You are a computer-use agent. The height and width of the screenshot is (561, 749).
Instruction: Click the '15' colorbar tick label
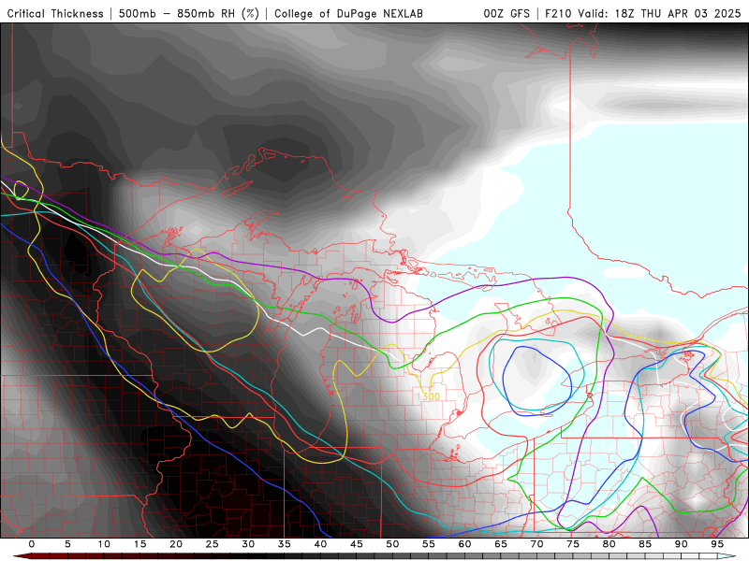tap(140, 544)
